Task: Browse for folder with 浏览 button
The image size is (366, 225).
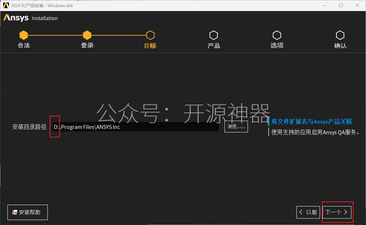Action: (236, 126)
